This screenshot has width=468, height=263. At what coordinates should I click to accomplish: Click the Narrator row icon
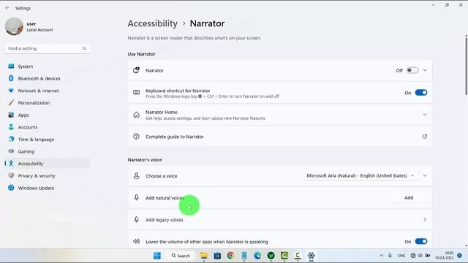coord(137,70)
